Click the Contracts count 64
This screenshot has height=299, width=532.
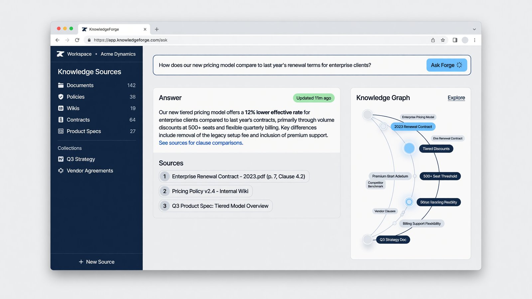pyautogui.click(x=132, y=120)
